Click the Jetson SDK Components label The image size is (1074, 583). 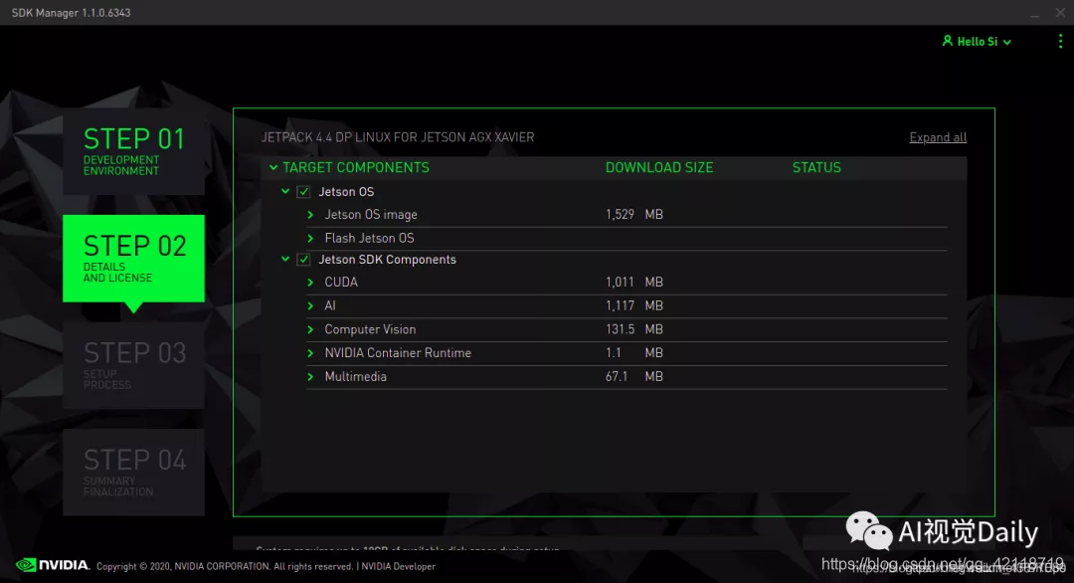[387, 260]
